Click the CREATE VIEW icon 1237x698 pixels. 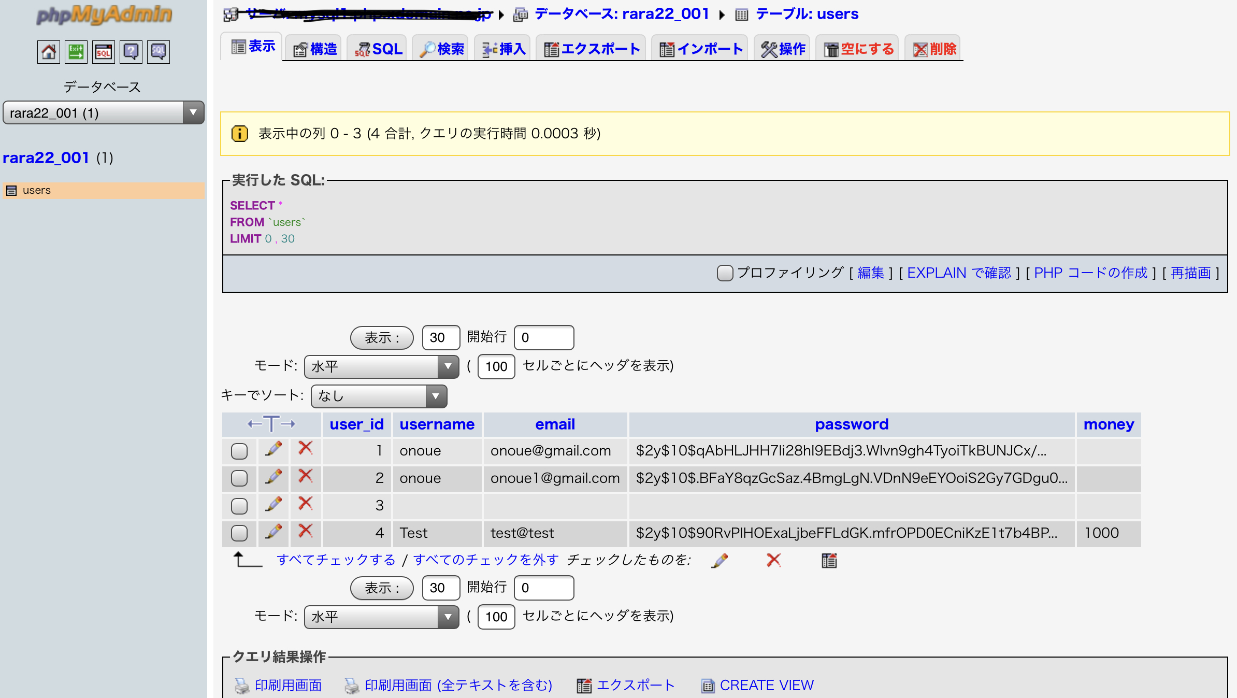click(708, 686)
